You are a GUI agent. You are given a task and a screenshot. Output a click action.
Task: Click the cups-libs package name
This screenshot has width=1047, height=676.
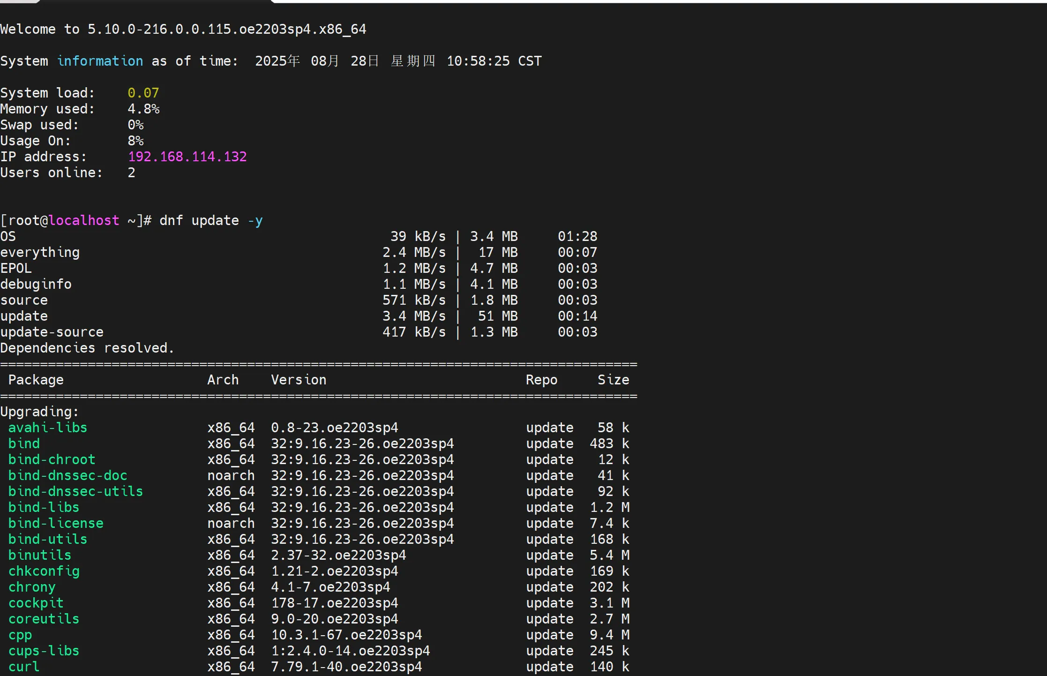[x=44, y=651]
